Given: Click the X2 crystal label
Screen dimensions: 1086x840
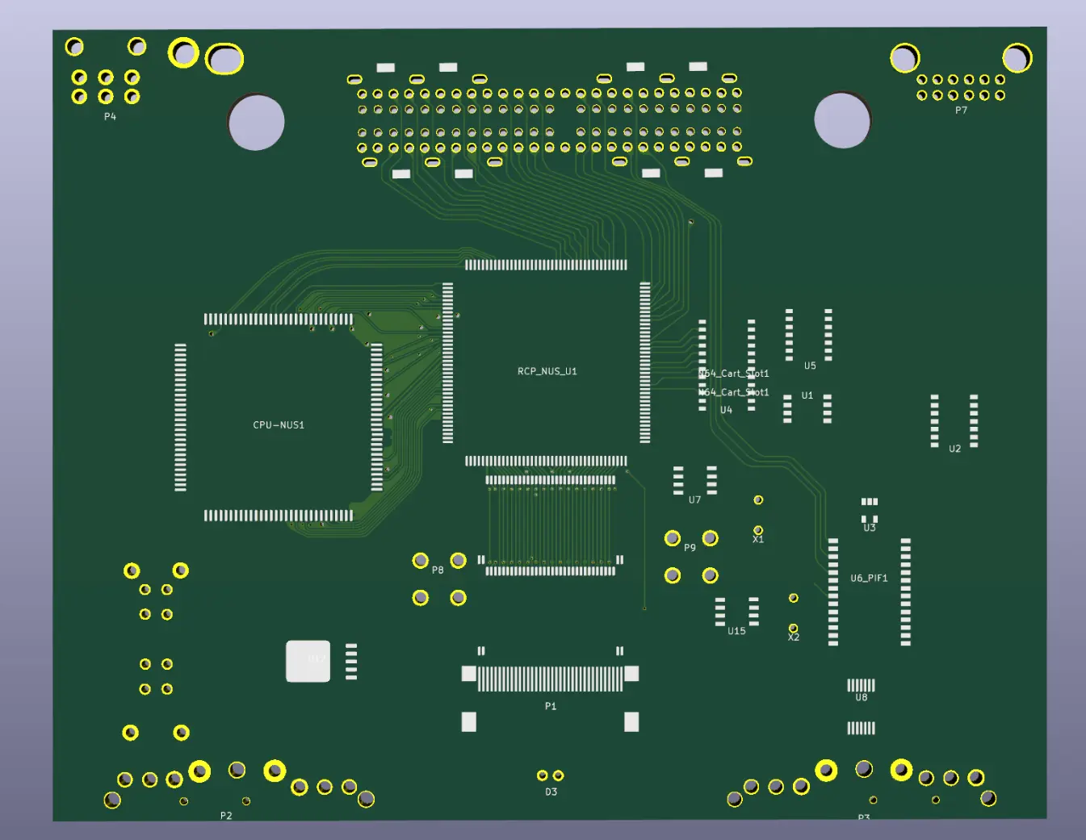Looking at the screenshot, I should 794,637.
